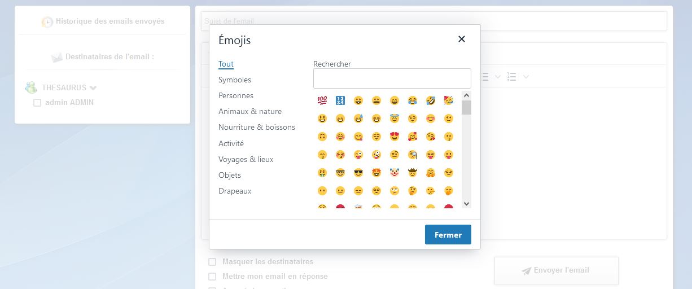
Task: Select the monocle face emoji
Action: (x=413, y=155)
